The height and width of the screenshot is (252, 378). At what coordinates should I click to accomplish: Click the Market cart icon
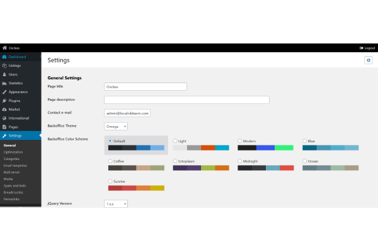click(x=5, y=110)
